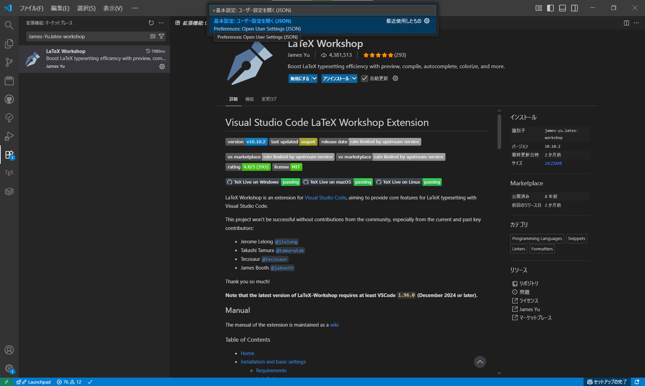Open the Accounts menu icon
The height and width of the screenshot is (386, 645).
(9, 350)
